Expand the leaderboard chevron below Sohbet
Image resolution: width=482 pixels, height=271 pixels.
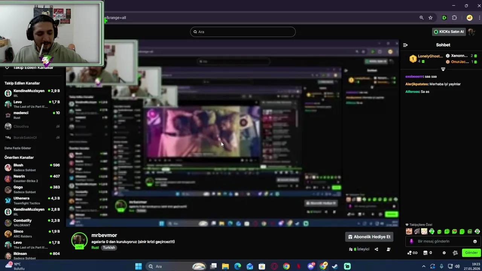tap(443, 69)
